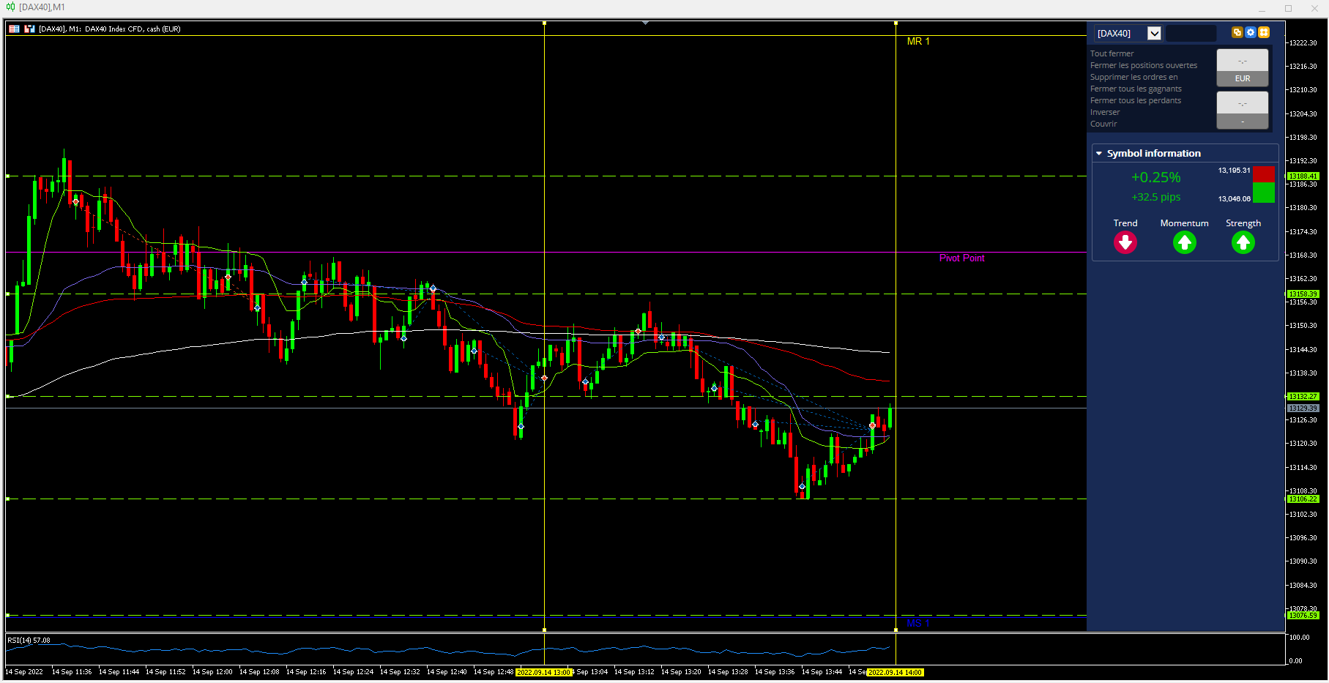This screenshot has height=683, width=1329.
Task: Click Inverser
Action: [x=1105, y=112]
